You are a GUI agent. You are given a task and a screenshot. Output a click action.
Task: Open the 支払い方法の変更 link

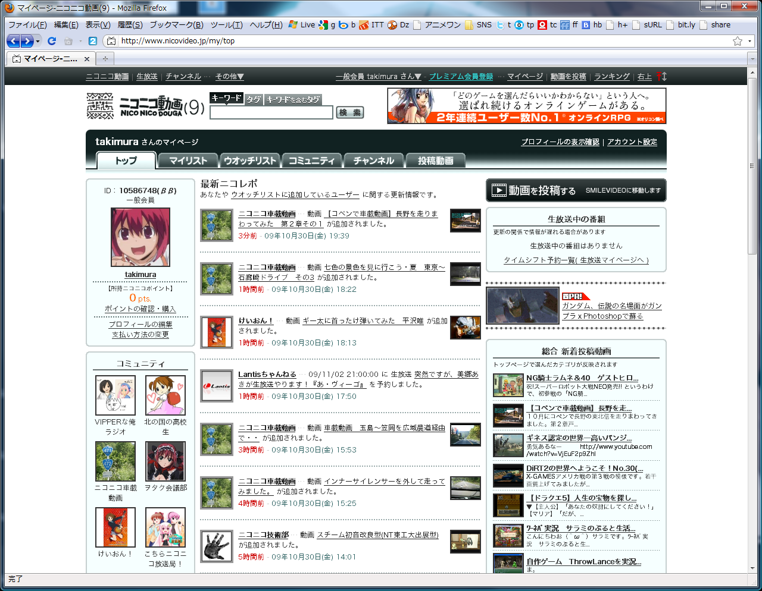140,335
